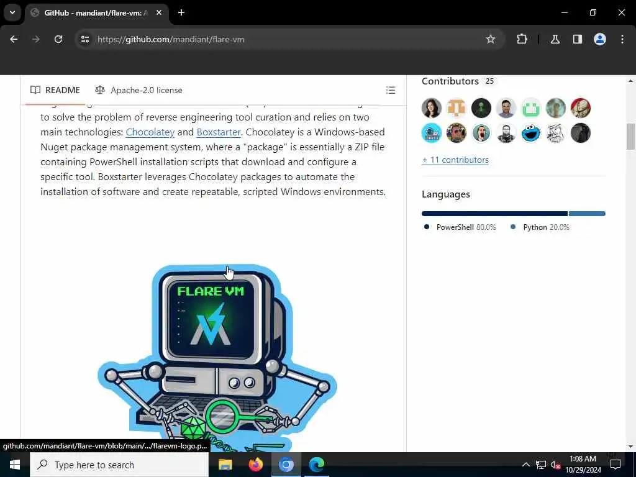
Task: Open File Explorer from the taskbar
Action: (x=225, y=465)
